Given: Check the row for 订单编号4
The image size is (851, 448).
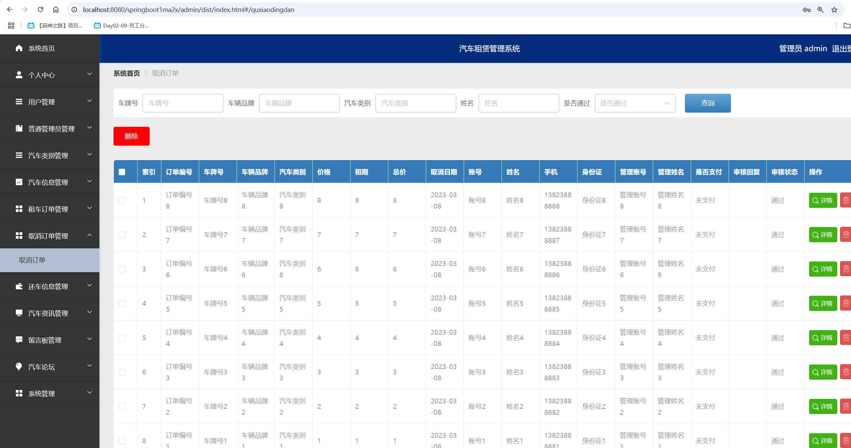Looking at the screenshot, I should pyautogui.click(x=122, y=338).
